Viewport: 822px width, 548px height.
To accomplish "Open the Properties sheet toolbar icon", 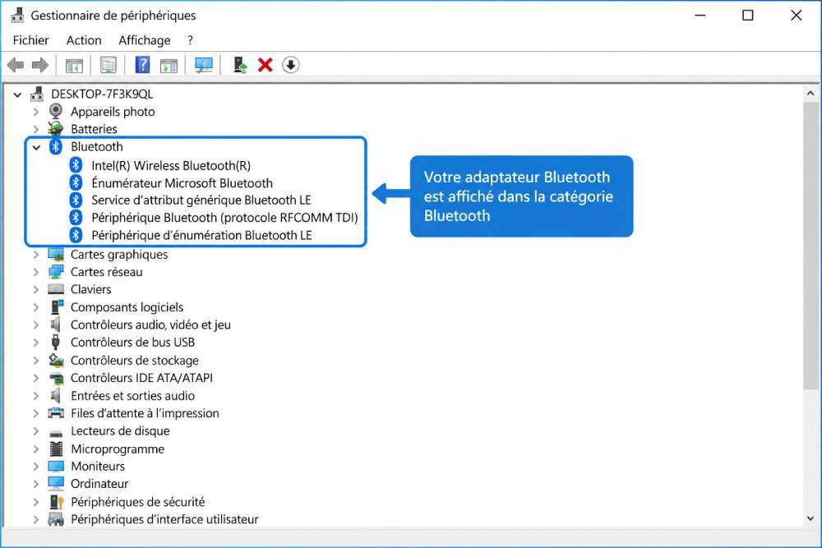I will tap(108, 65).
